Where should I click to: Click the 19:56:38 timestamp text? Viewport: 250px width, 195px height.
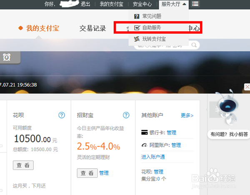click(27, 85)
